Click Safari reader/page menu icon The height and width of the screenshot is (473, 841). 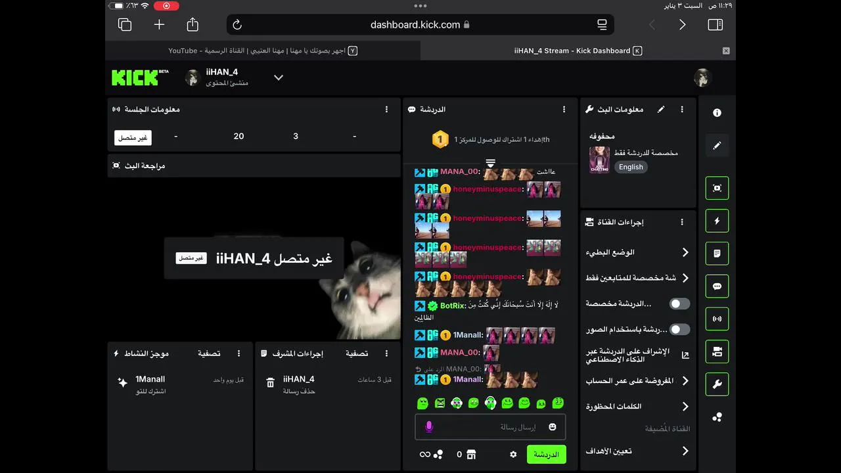(x=602, y=25)
